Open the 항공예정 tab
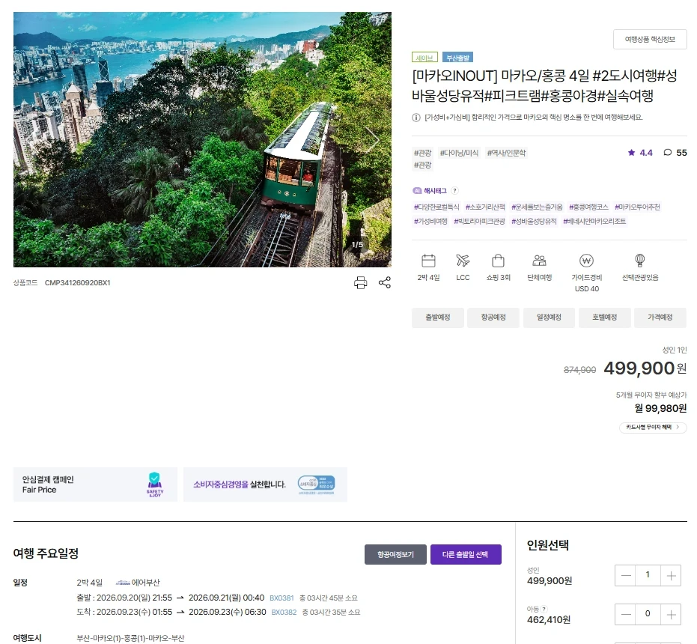 click(493, 318)
